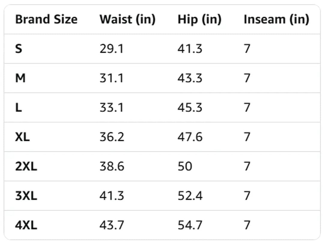
Task: Select the 2XL size row label
Action: pyautogui.click(x=26, y=167)
